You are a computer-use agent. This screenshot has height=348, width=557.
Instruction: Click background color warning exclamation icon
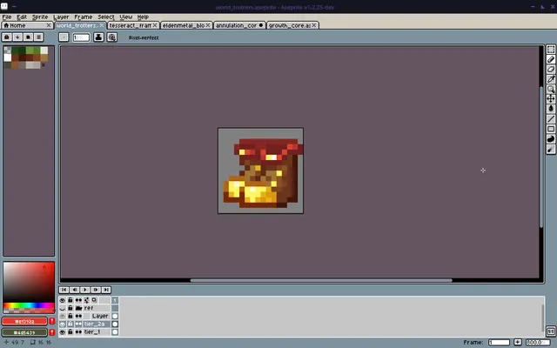pos(52,332)
